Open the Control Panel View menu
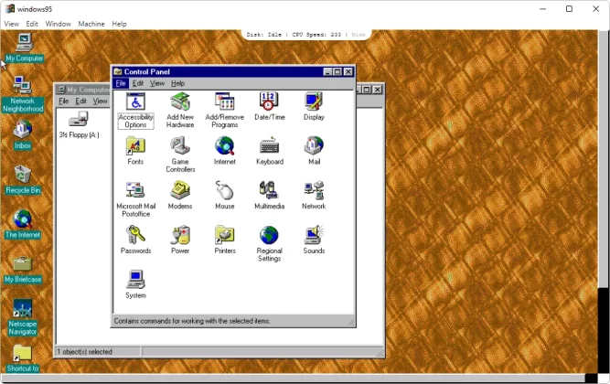 157,83
